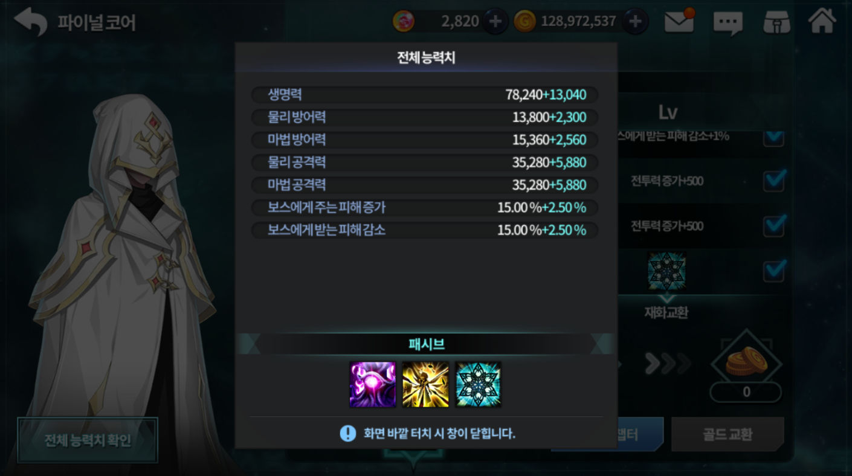This screenshot has width=852, height=476.
Task: Toggle the second 전투력 증가+500 checkbox
Action: (774, 225)
